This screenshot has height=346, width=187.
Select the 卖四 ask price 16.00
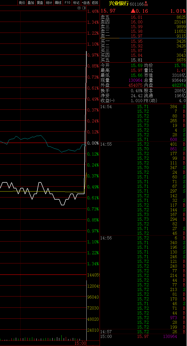click(x=137, y=22)
